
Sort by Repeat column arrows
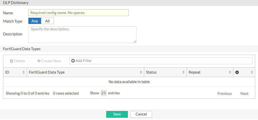click(x=230, y=72)
